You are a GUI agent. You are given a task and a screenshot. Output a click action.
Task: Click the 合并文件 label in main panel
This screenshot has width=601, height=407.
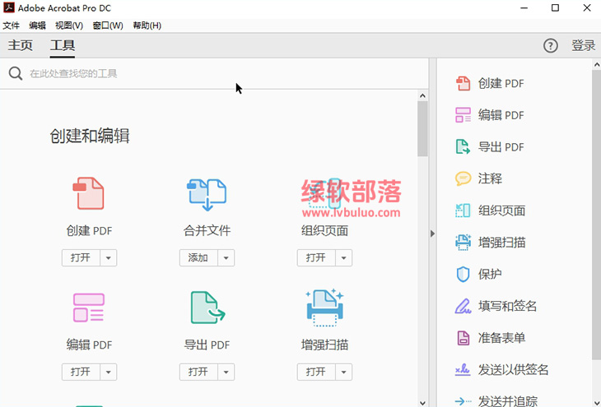click(207, 230)
